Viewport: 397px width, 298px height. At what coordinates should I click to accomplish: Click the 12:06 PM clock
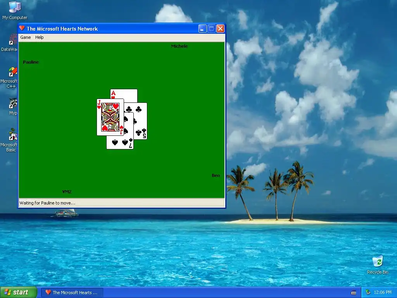(x=383, y=293)
